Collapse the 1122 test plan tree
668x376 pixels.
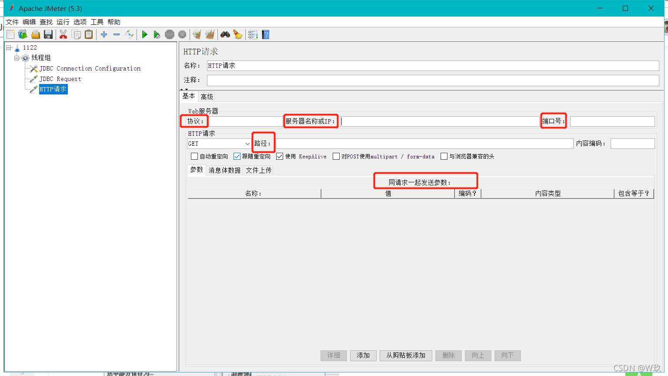9,47
